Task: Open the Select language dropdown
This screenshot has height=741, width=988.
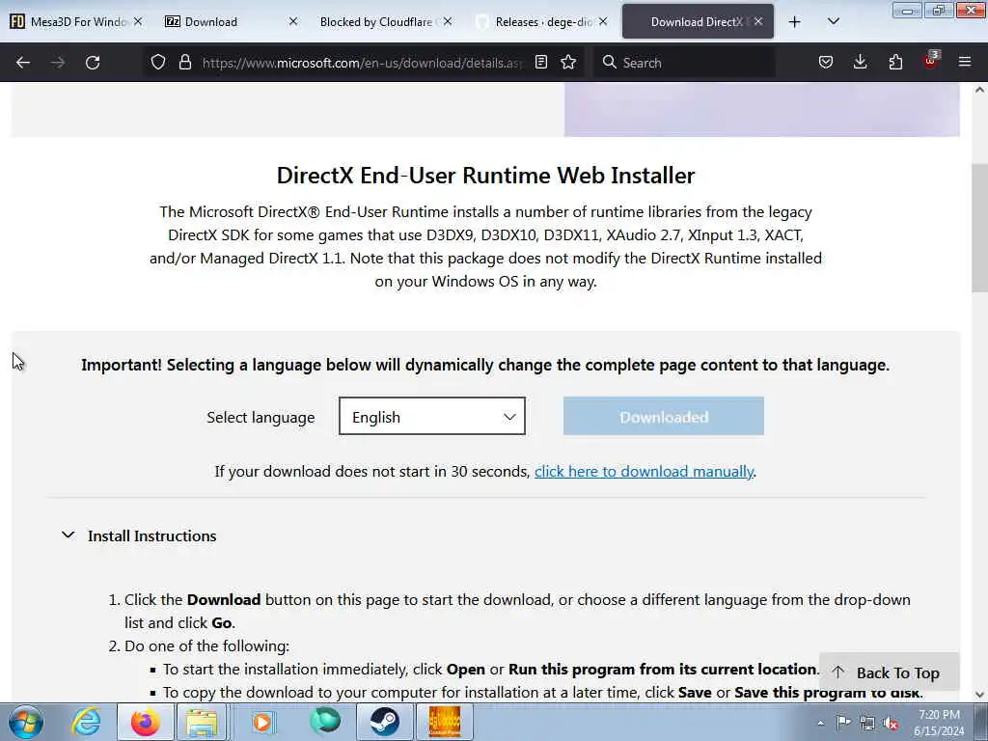Action: pyautogui.click(x=431, y=416)
